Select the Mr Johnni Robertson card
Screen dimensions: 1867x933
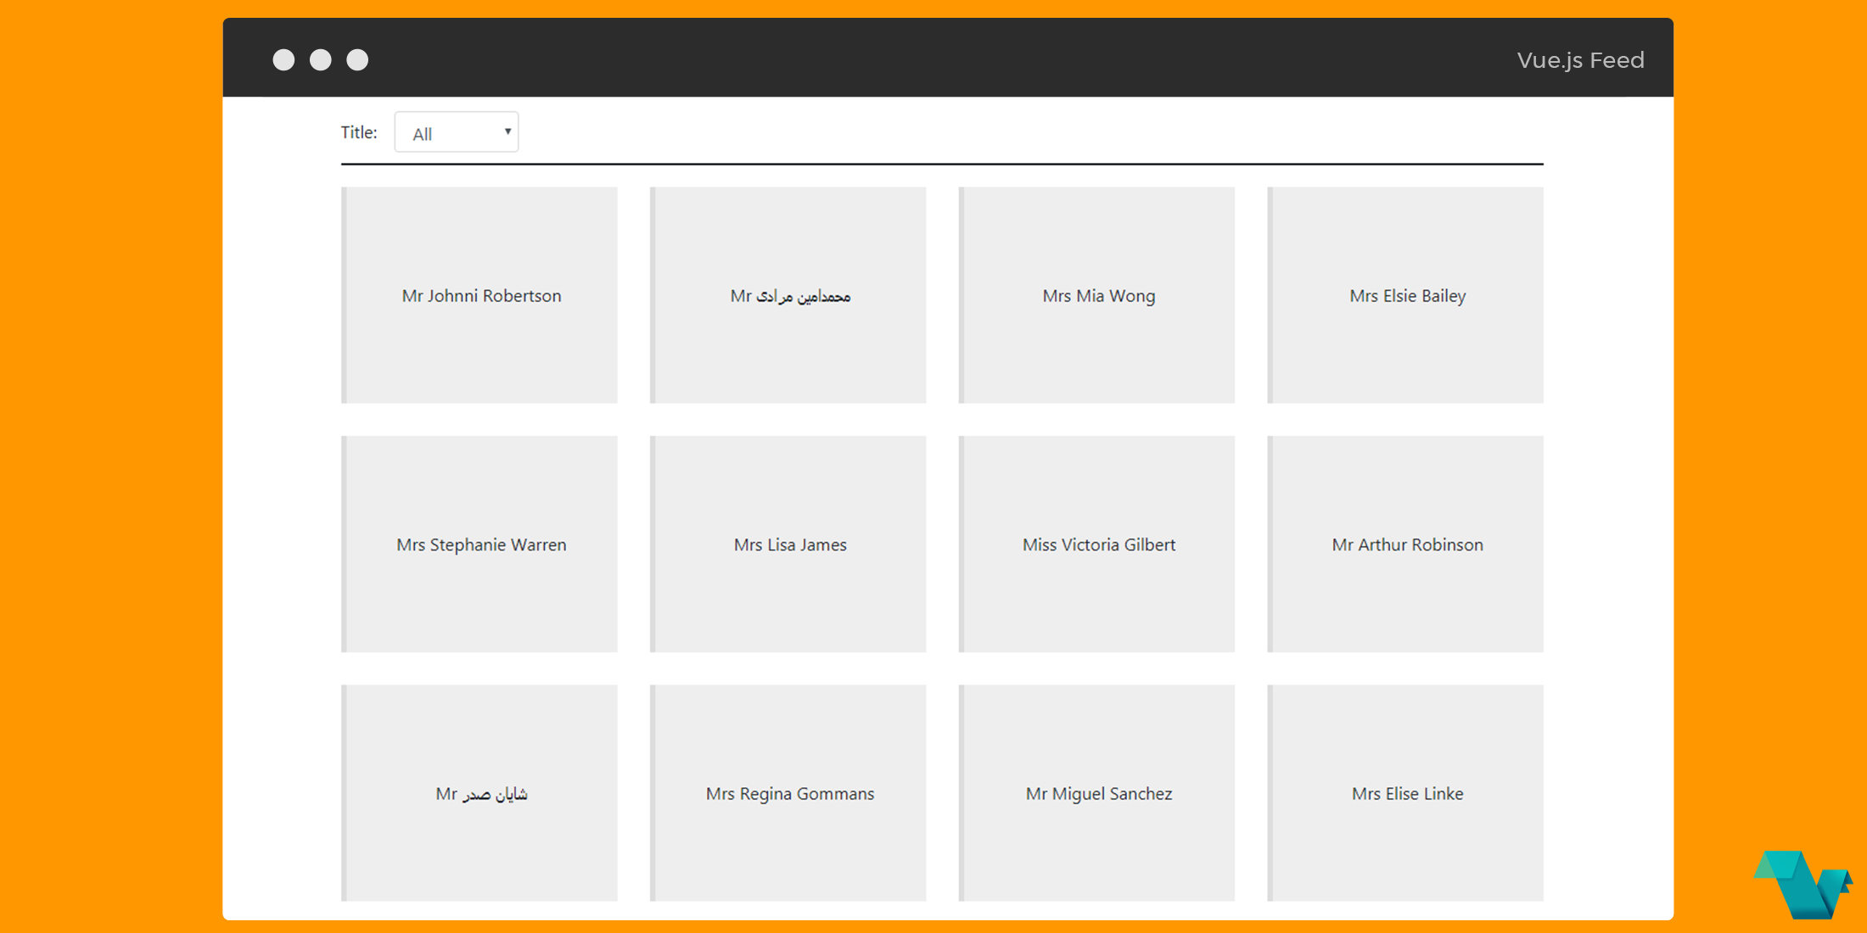coord(479,295)
